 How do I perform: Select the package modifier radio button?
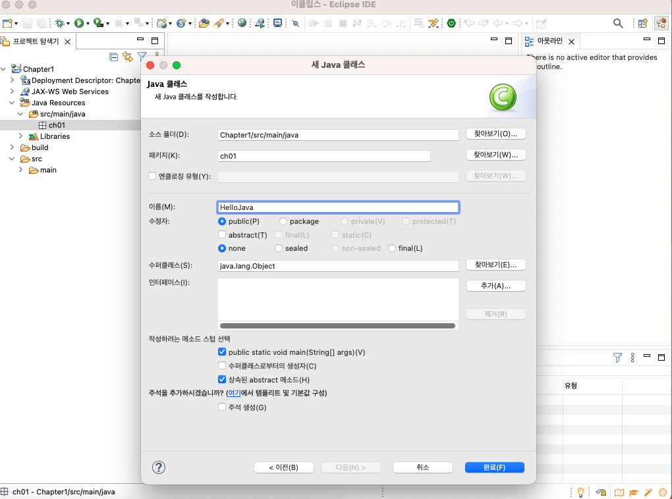[283, 221]
